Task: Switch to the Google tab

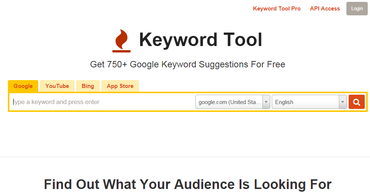Action: [23, 86]
